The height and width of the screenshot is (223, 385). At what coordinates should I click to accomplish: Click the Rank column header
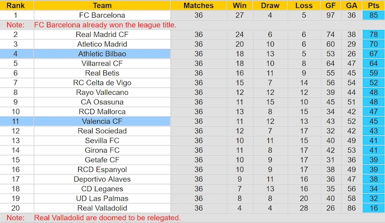point(16,6)
